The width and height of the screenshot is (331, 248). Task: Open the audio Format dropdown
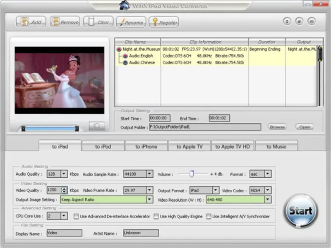pos(268,174)
